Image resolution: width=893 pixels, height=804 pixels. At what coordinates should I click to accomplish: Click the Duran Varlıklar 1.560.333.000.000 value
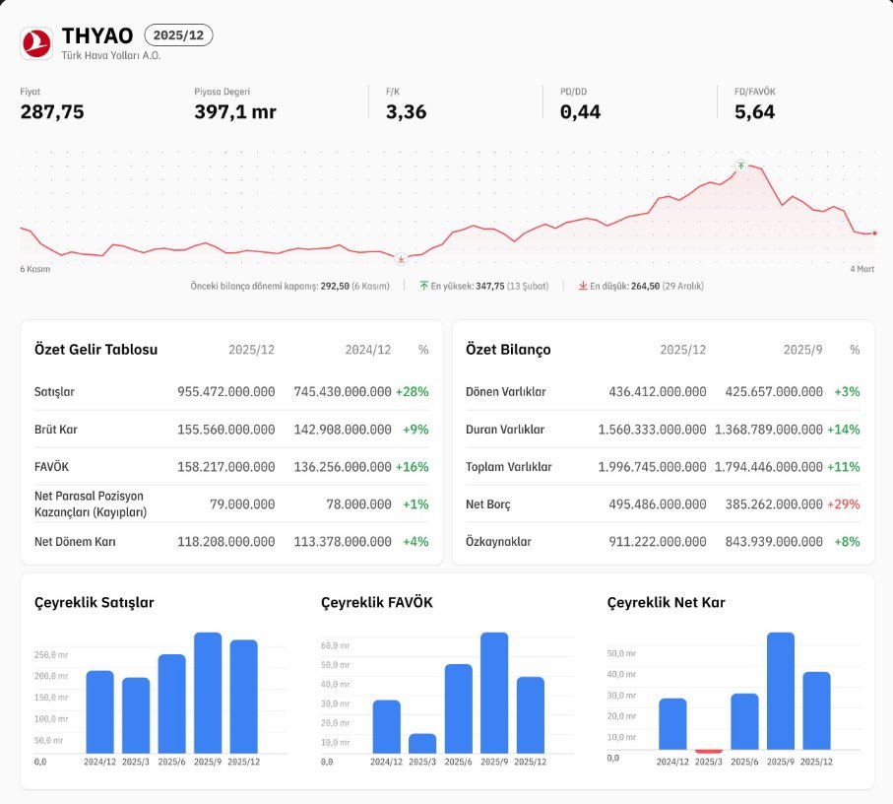pyautogui.click(x=652, y=430)
